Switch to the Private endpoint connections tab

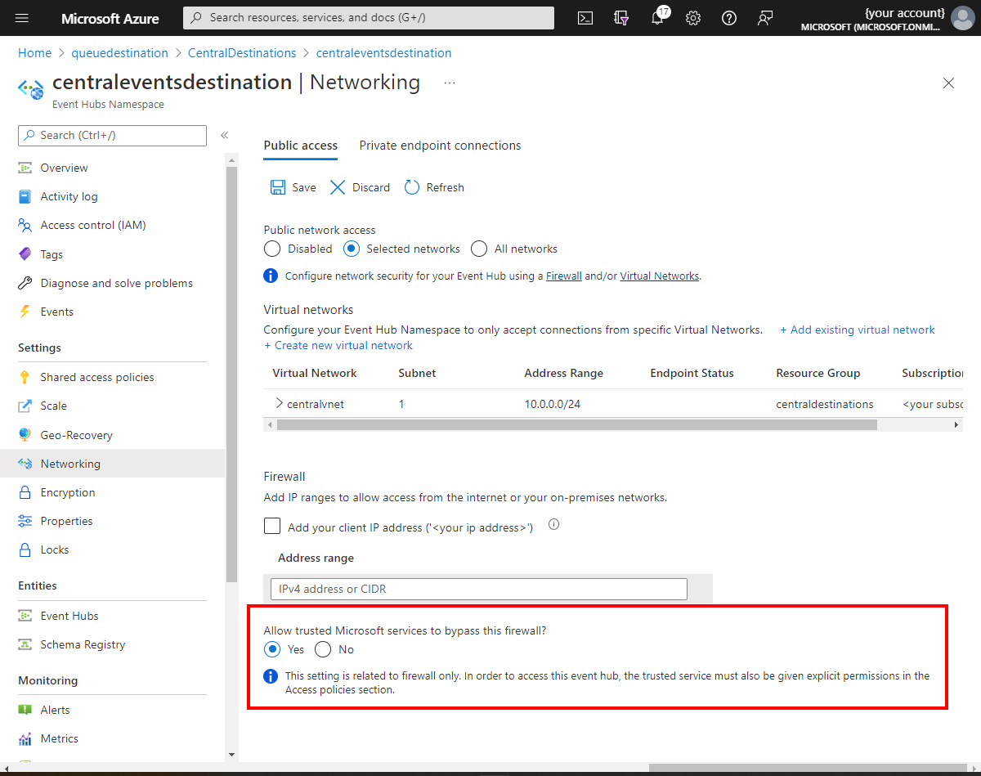pyautogui.click(x=440, y=145)
